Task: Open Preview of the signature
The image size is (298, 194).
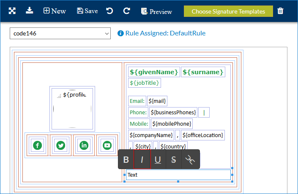Action: pos(156,11)
